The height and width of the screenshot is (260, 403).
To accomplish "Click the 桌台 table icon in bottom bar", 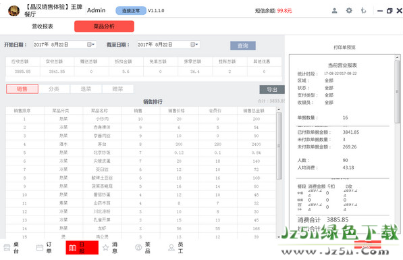I will (7, 247).
